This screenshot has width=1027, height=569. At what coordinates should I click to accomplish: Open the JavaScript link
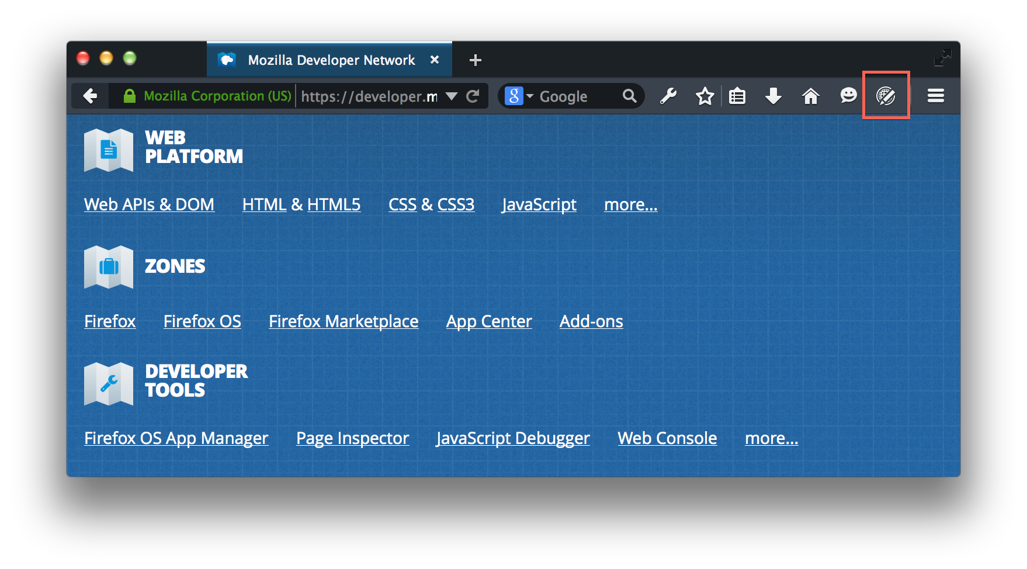tap(539, 205)
